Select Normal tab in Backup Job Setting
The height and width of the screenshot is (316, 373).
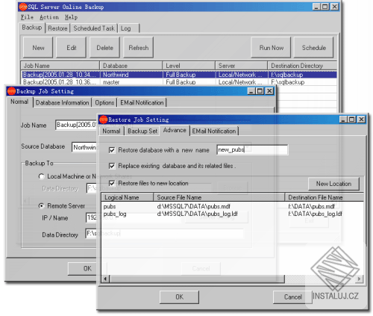19,102
